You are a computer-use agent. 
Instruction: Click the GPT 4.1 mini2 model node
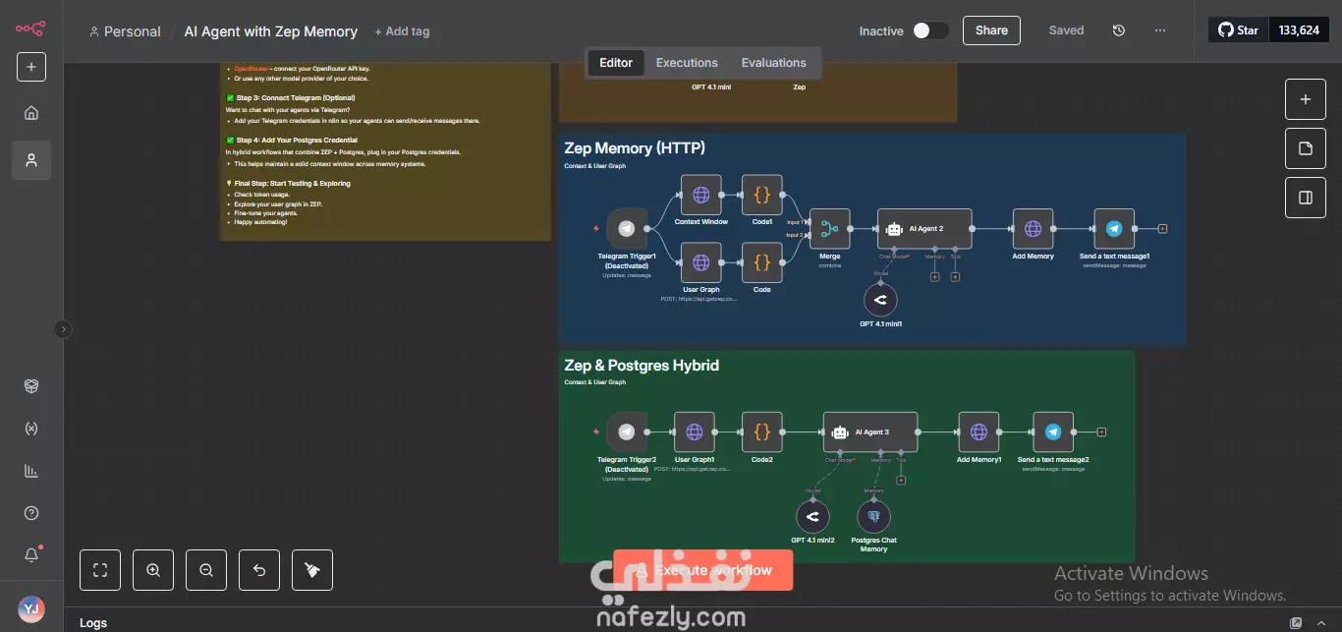(x=812, y=517)
